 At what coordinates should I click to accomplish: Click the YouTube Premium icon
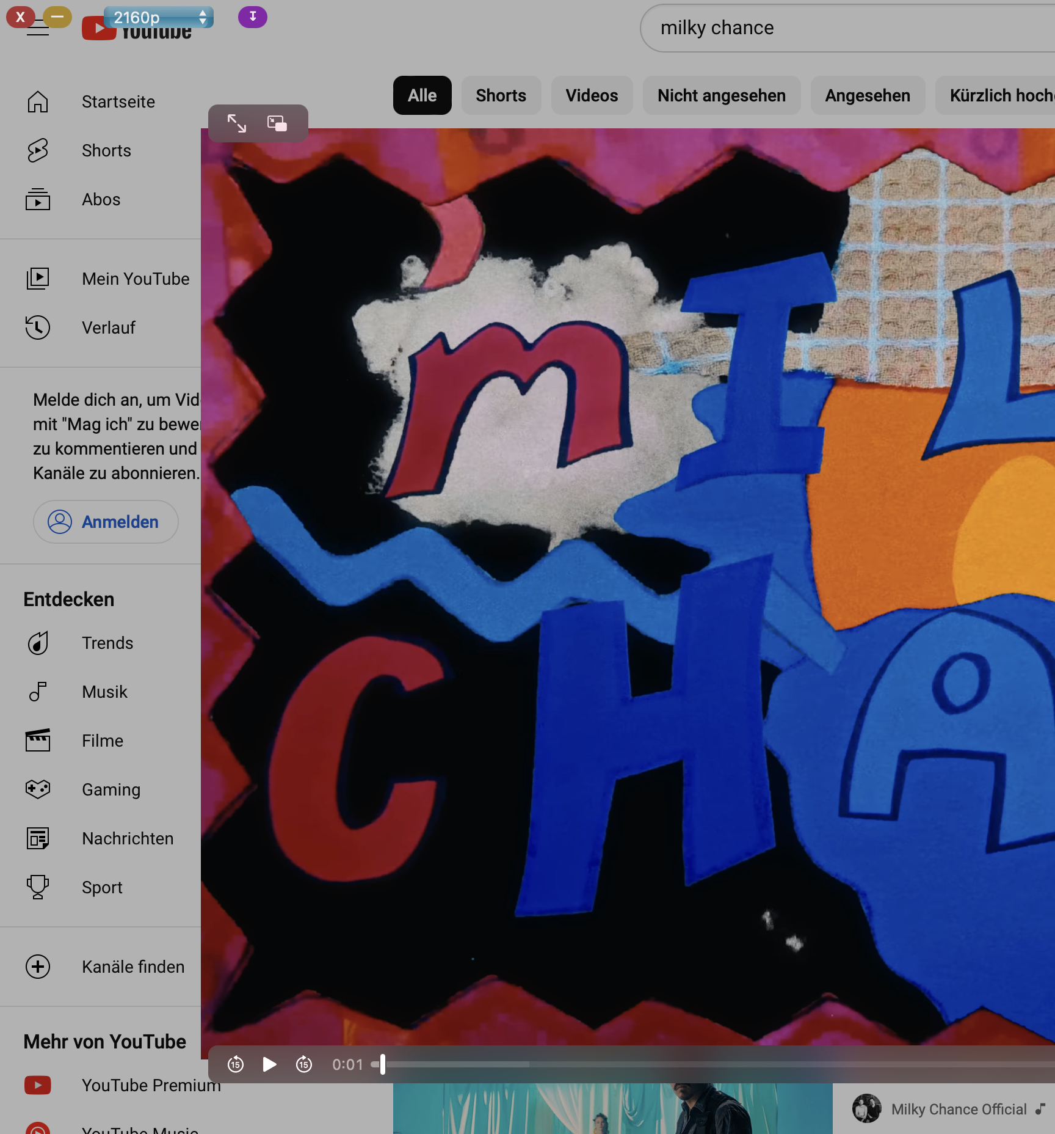[x=38, y=1085]
